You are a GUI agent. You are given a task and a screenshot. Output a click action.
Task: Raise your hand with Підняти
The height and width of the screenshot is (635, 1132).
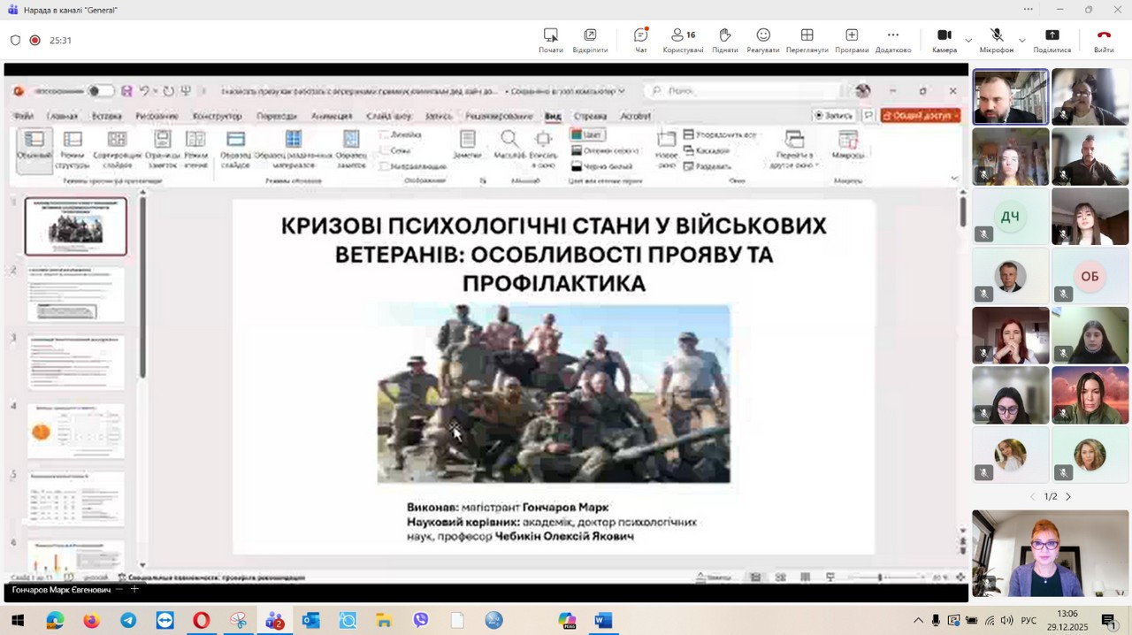724,40
